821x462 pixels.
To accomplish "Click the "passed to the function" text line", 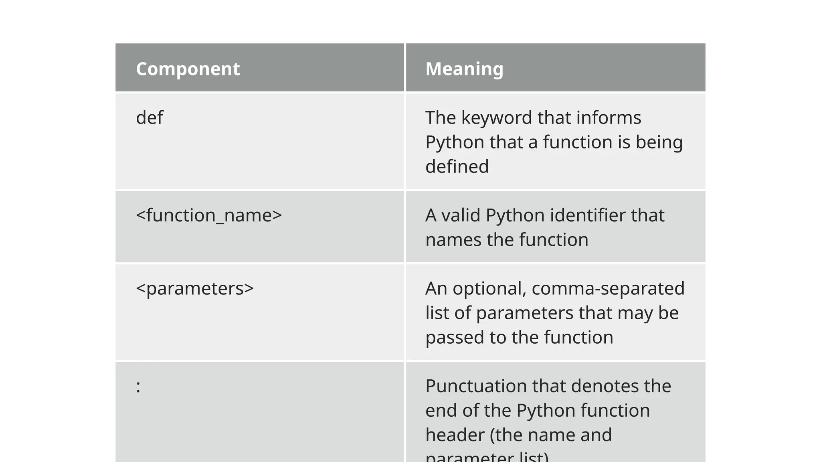I will 519,337.
